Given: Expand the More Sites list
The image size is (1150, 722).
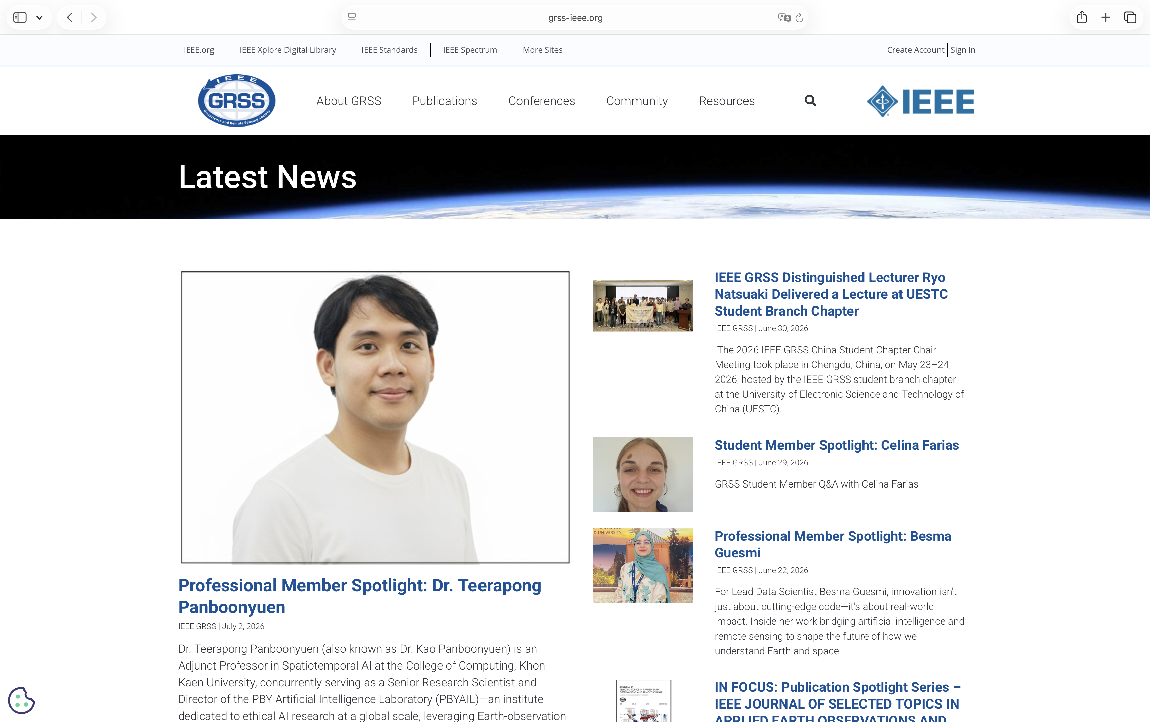Looking at the screenshot, I should (x=543, y=50).
